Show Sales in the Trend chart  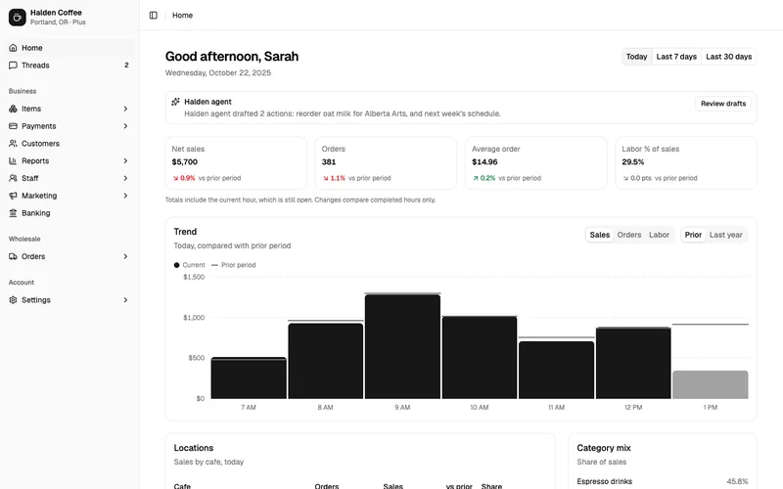coord(600,235)
